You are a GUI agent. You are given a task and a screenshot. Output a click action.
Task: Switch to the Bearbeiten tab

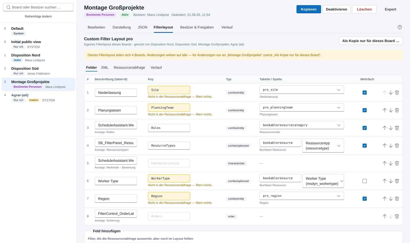tap(96, 27)
